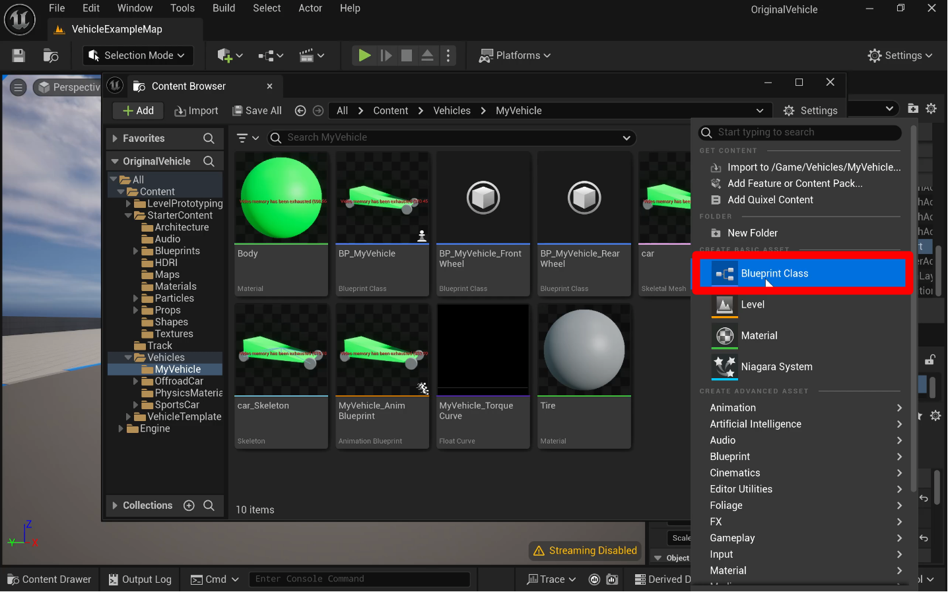Open the Build menu
This screenshot has height=592, width=948.
224,8
